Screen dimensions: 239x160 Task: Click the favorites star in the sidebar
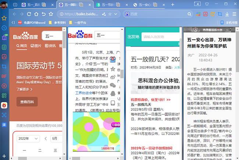tap(4, 18)
